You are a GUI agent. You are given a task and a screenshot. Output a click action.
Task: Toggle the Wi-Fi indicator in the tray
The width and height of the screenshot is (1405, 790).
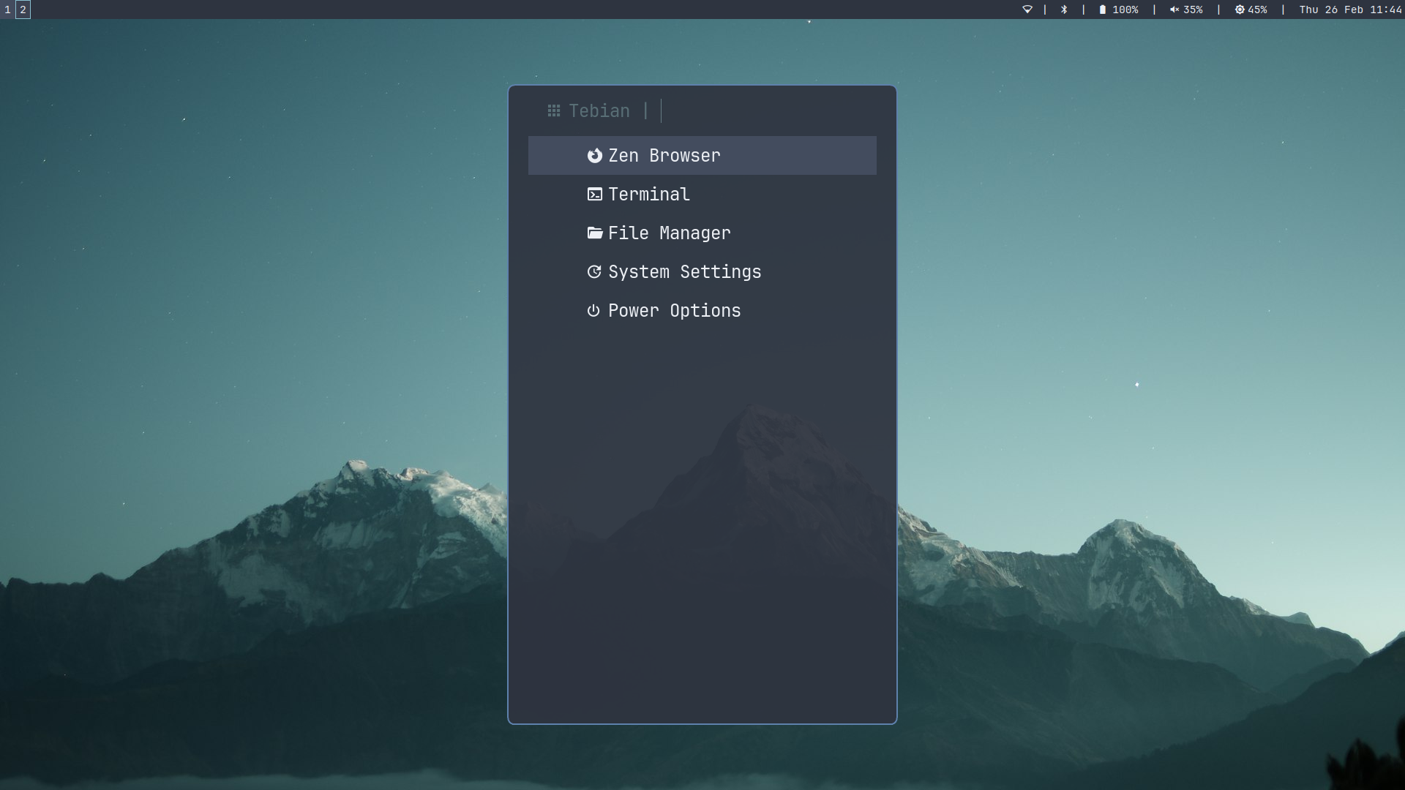click(x=1029, y=10)
